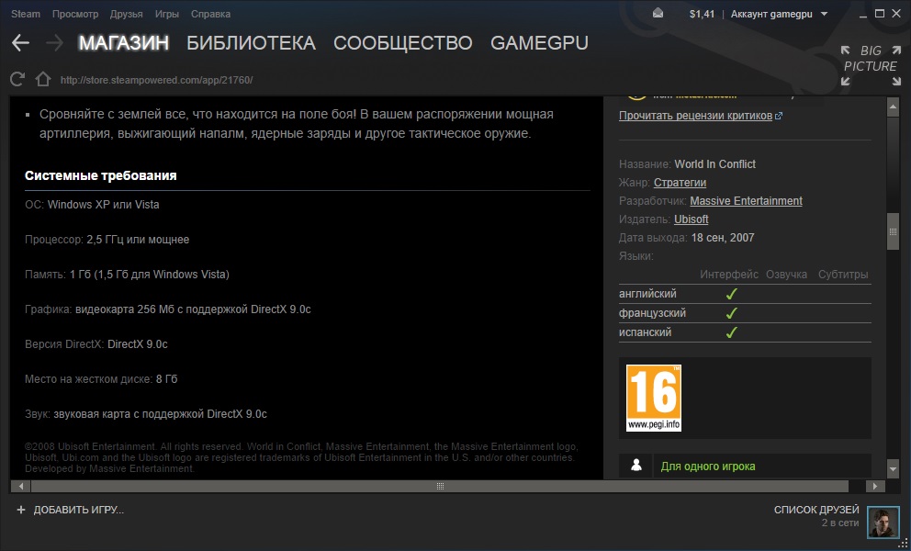Switch to the БИБЛИОТЕКА tab

pyautogui.click(x=251, y=42)
